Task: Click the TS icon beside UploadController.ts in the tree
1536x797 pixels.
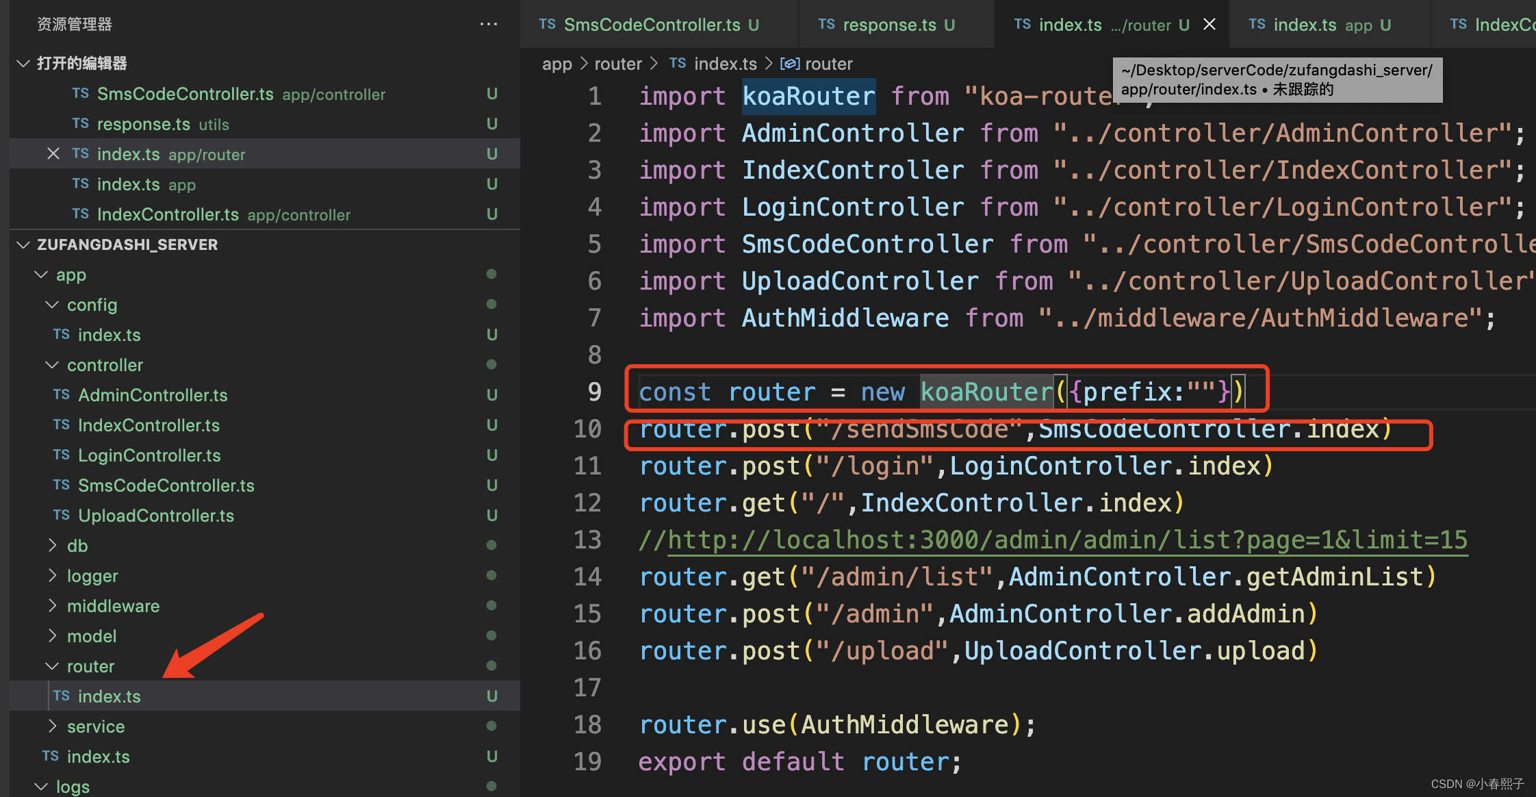Action: 62,516
